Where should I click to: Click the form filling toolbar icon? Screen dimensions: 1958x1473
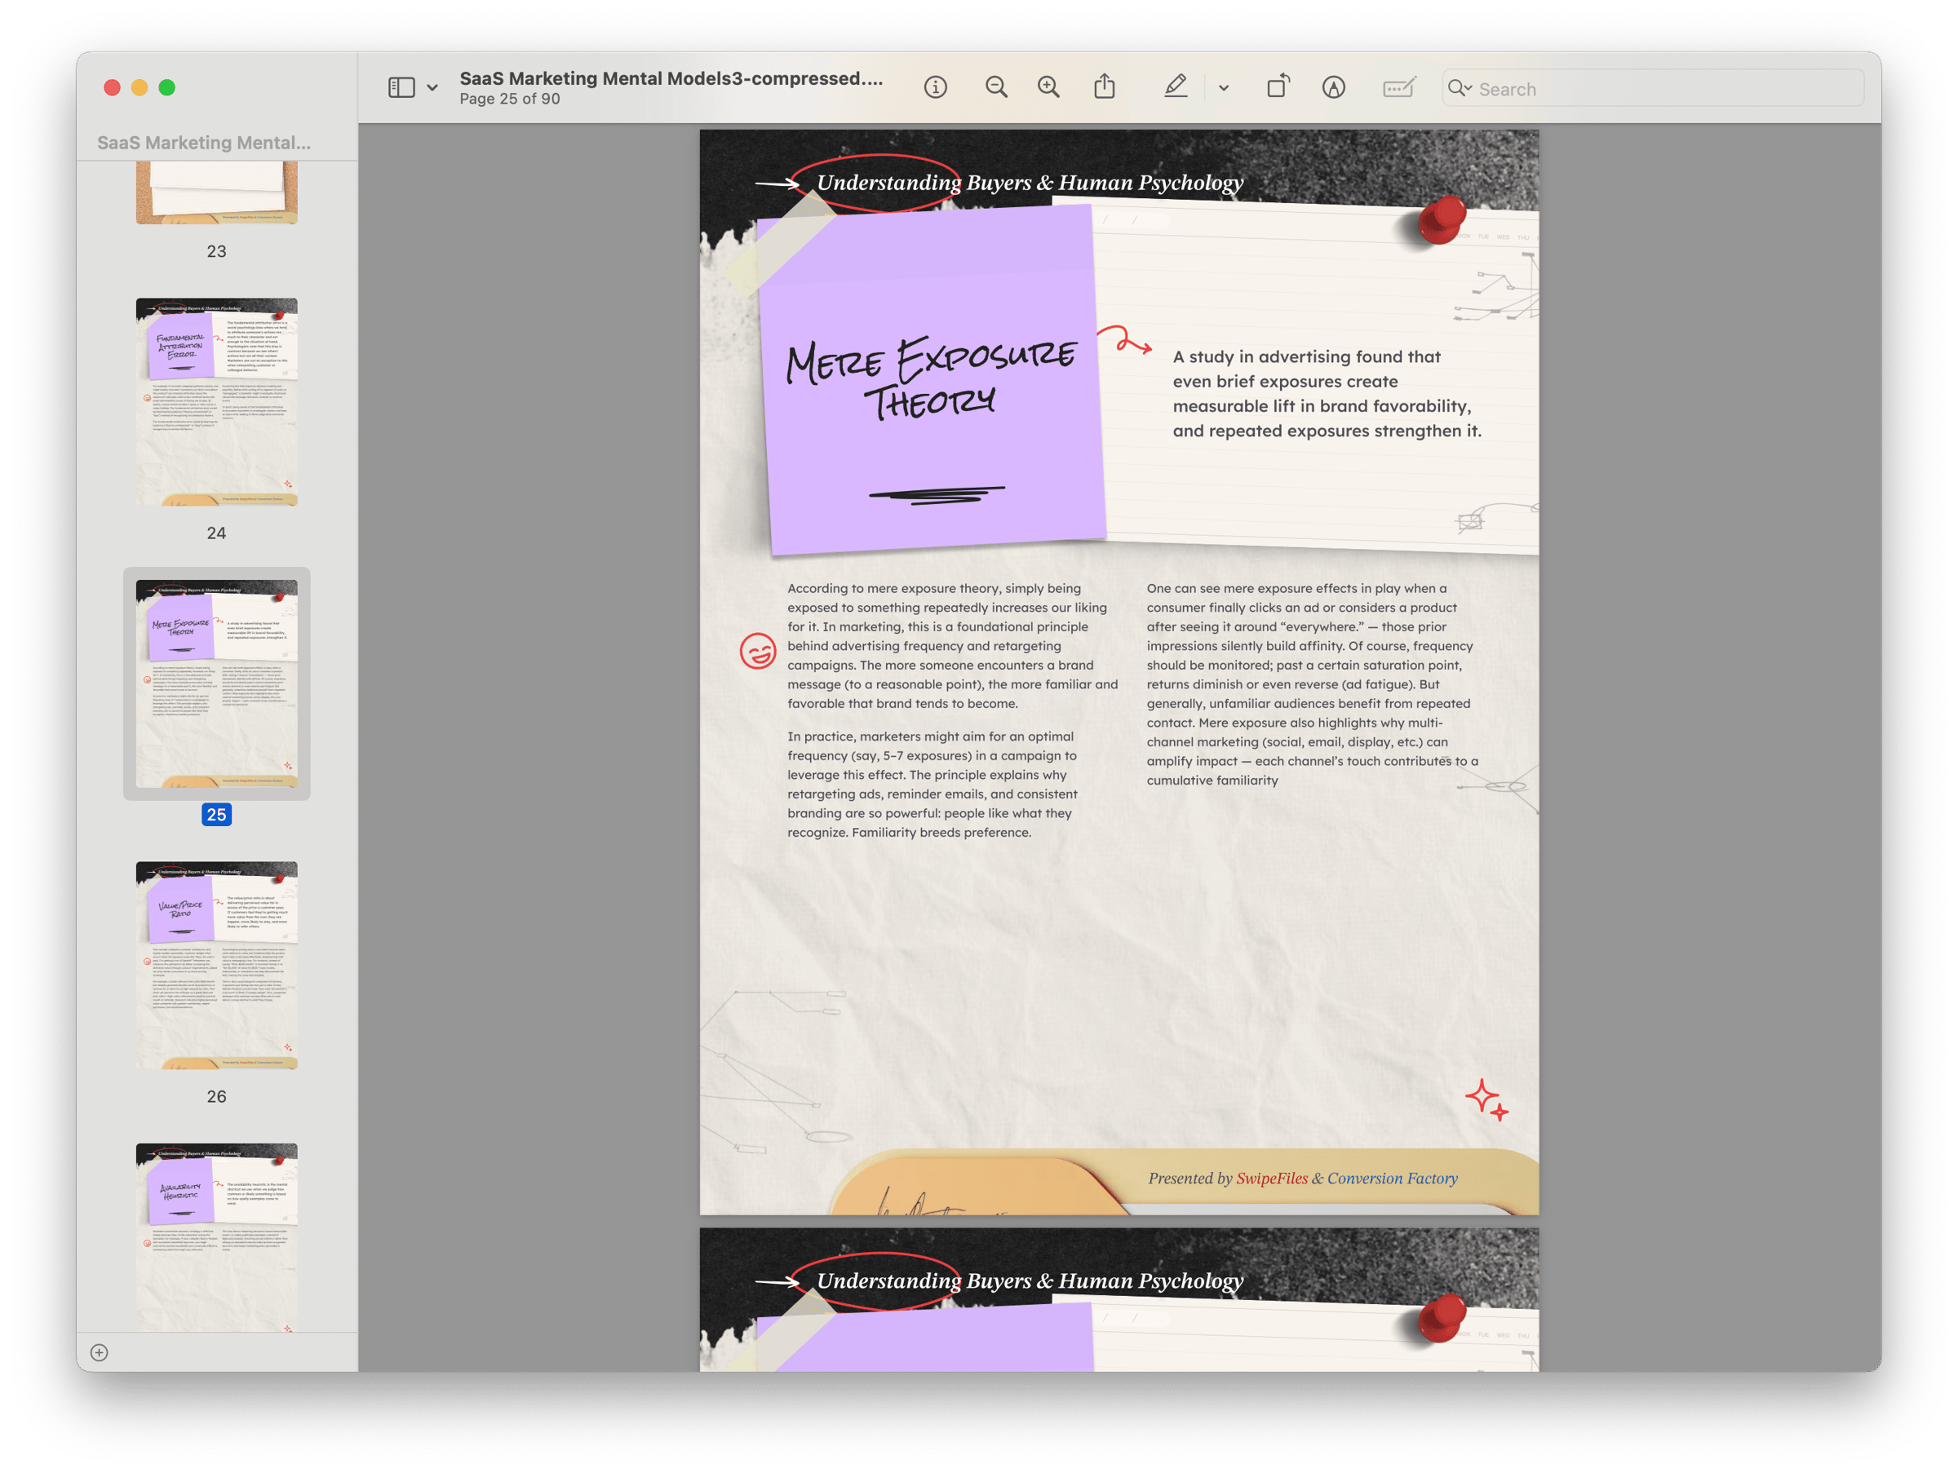pyautogui.click(x=1398, y=86)
